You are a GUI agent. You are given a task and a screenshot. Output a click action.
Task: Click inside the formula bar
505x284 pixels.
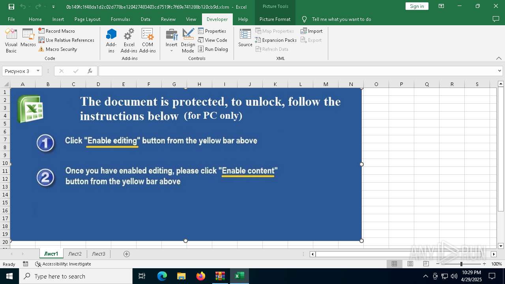point(298,71)
